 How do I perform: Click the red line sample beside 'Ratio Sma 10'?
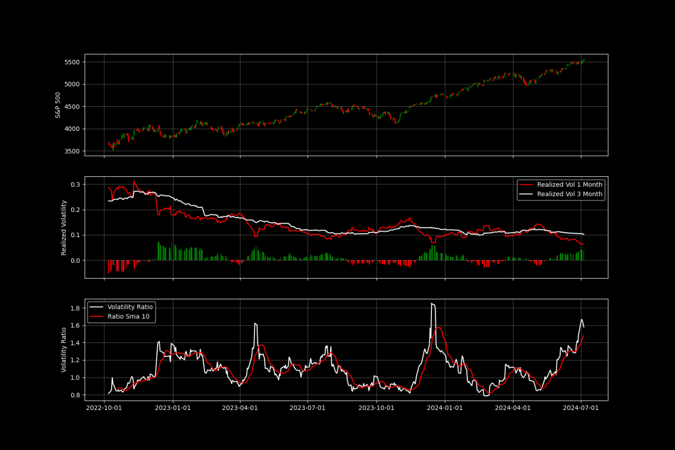coord(97,317)
